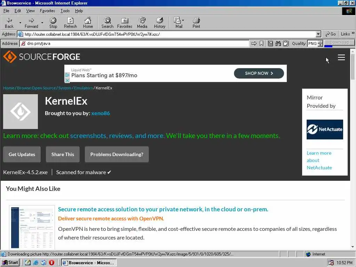Click Problems Downloading? button
This screenshot has height=267, width=356.
coord(117,154)
